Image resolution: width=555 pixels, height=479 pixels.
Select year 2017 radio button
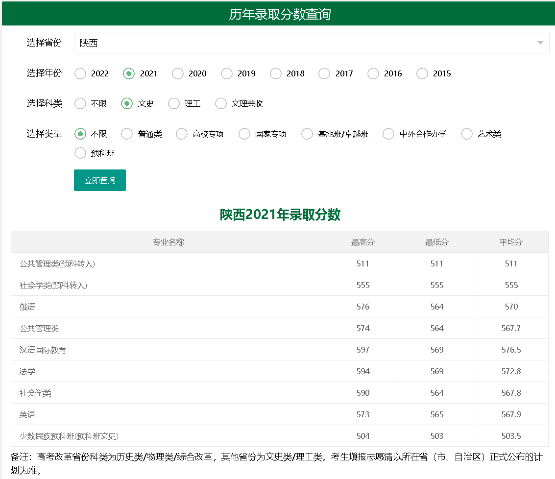tap(324, 73)
